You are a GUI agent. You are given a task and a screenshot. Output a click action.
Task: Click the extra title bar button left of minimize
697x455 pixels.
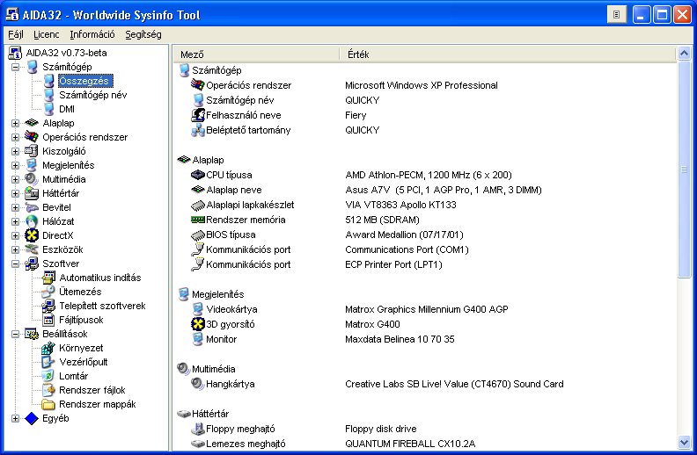pos(617,15)
